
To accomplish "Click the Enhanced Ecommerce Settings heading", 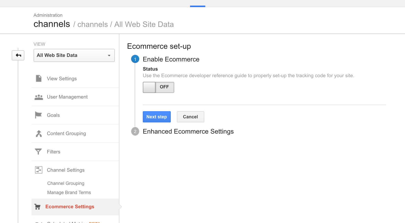I will tap(188, 131).
